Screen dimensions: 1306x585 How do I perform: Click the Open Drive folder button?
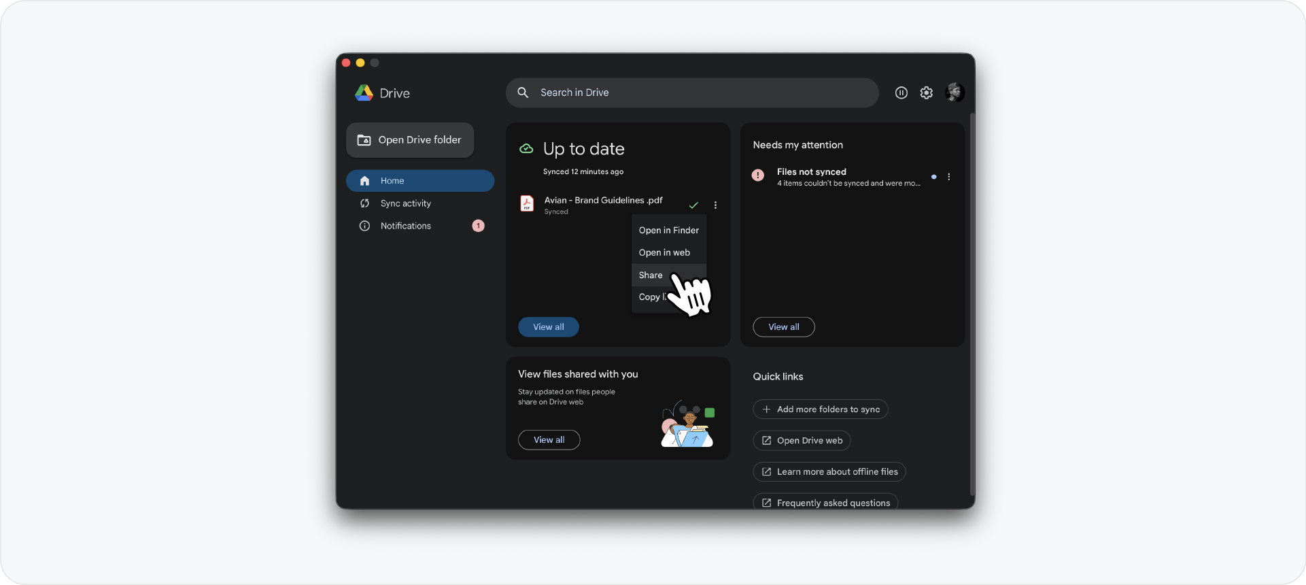[x=410, y=140]
